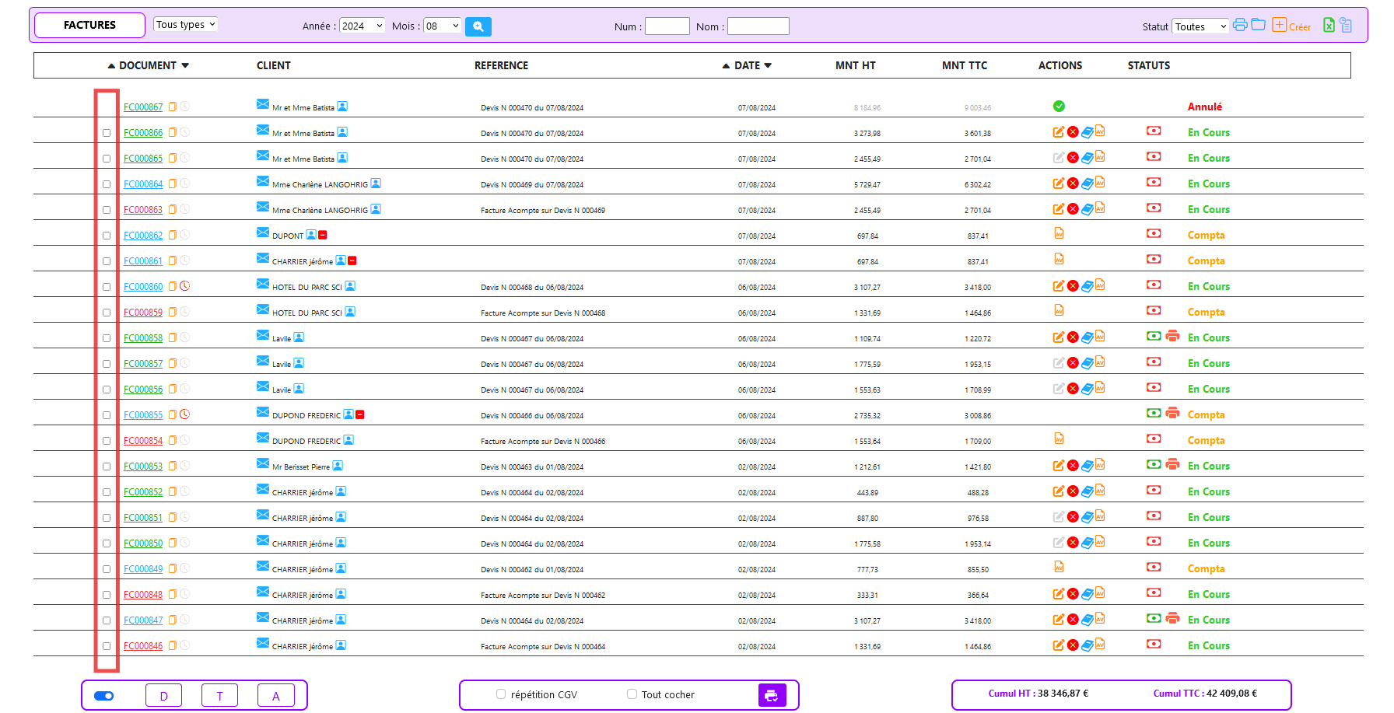Viewport: 1394px width, 713px height.
Task: Sort DOCUMENT column descending with down arrow
Action: pos(185,66)
